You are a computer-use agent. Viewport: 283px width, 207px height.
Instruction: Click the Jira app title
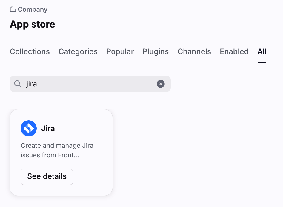coord(48,128)
